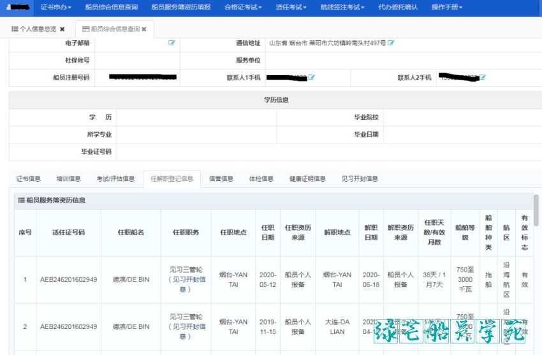Click the 38天 / 1月7天 duration cell
The height and width of the screenshot is (355, 542).
coord(434,280)
